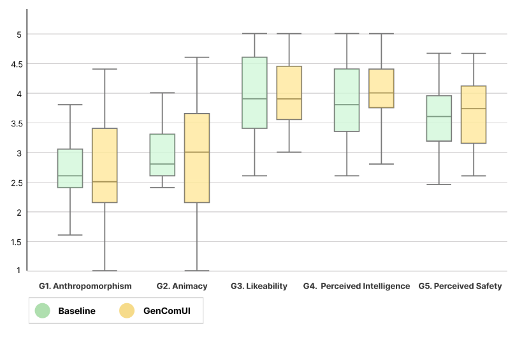Click the G1. Anthropomorphism axis label
This screenshot has width=522, height=337.
(85, 286)
